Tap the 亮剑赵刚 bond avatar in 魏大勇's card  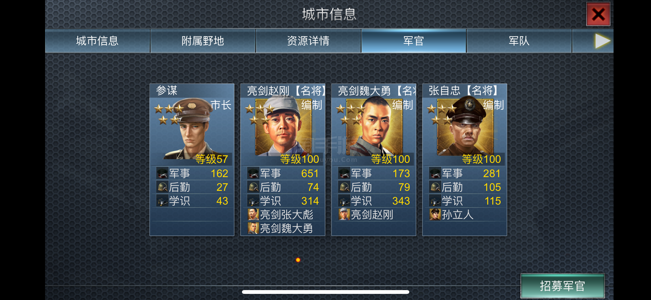[x=344, y=215]
